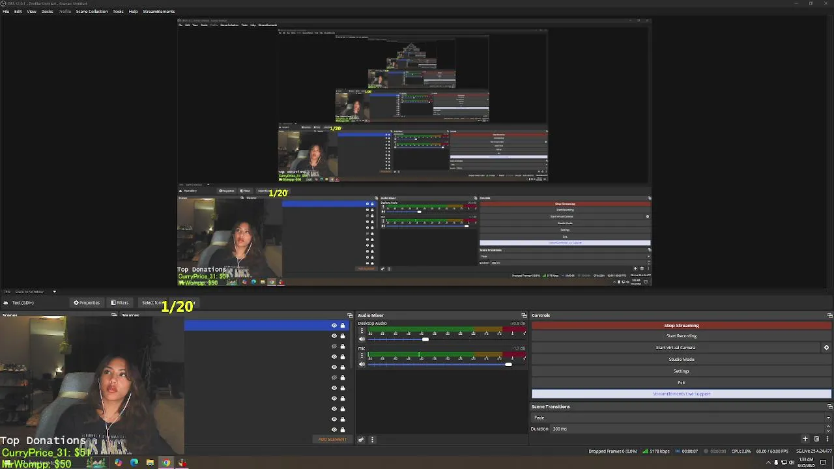The image size is (834, 469).
Task: Click the CPU usage status text
Action: click(x=741, y=451)
